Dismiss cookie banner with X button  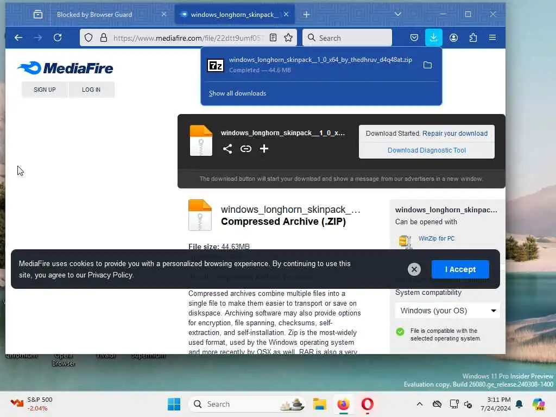coord(414,269)
